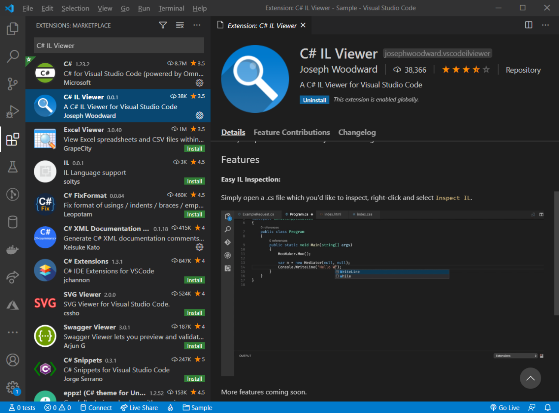
Task: Open the Terminal menu
Action: click(171, 8)
